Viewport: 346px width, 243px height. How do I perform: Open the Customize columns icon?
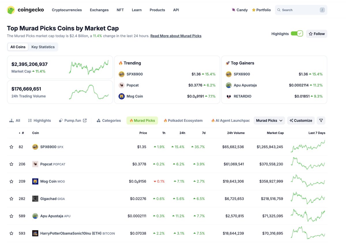291,120
